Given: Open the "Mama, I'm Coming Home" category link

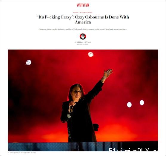Looking at the screenshot, I should pos(83,12).
